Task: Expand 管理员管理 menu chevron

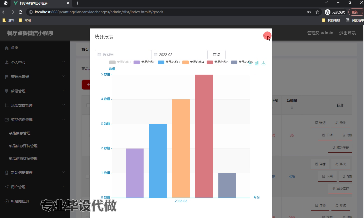Action: click(x=64, y=76)
